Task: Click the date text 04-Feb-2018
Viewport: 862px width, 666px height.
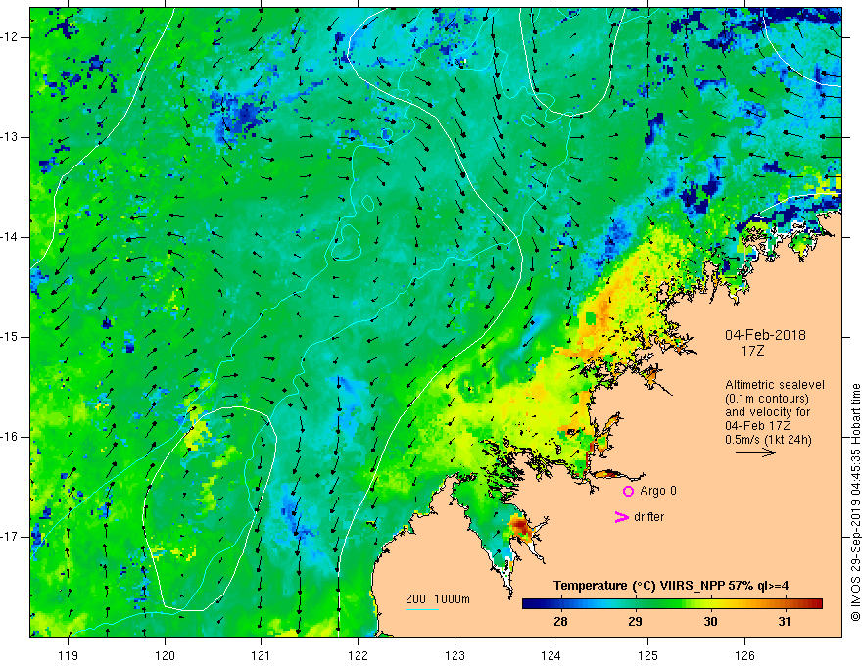Action: [x=765, y=335]
